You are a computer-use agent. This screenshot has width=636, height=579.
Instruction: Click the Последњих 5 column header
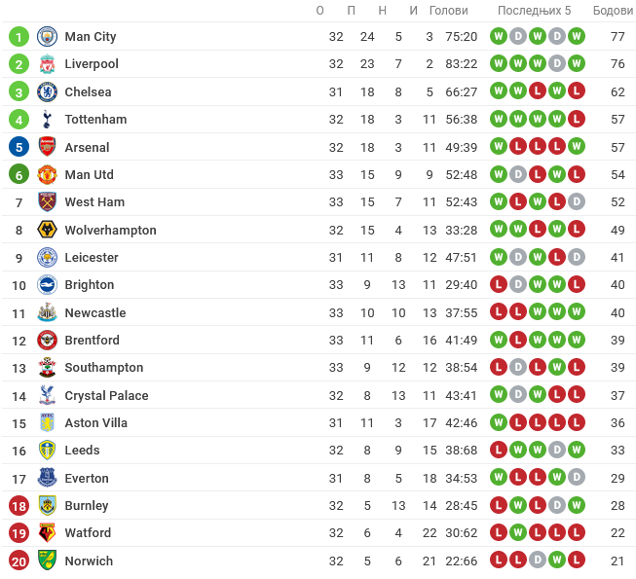534,11
